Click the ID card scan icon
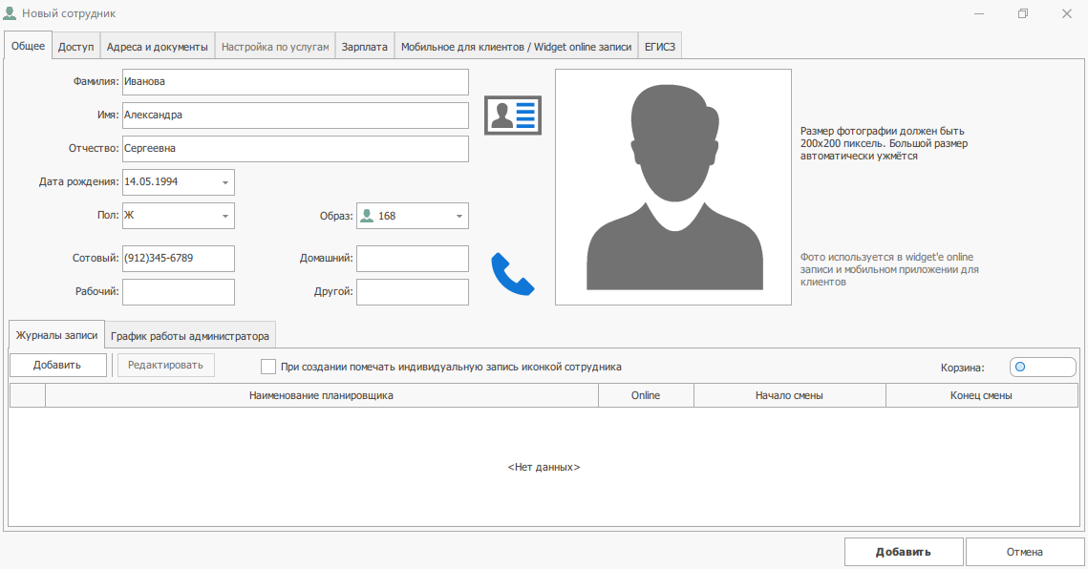 coord(512,116)
